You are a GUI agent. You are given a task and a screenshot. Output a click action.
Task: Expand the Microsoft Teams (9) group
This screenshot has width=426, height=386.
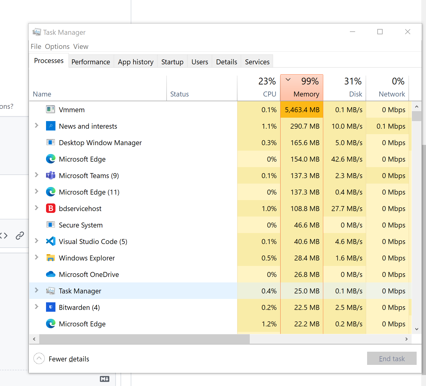[37, 175]
